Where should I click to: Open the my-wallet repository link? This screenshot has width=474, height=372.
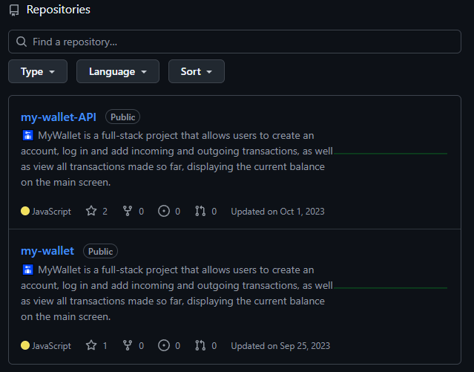pos(47,251)
